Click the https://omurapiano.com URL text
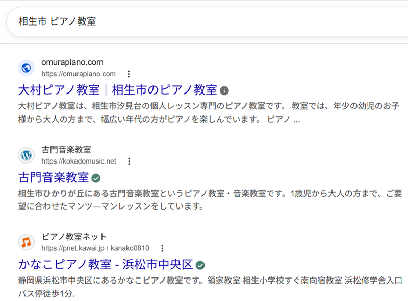Viewport: 408px width, 301px height. [x=78, y=74]
